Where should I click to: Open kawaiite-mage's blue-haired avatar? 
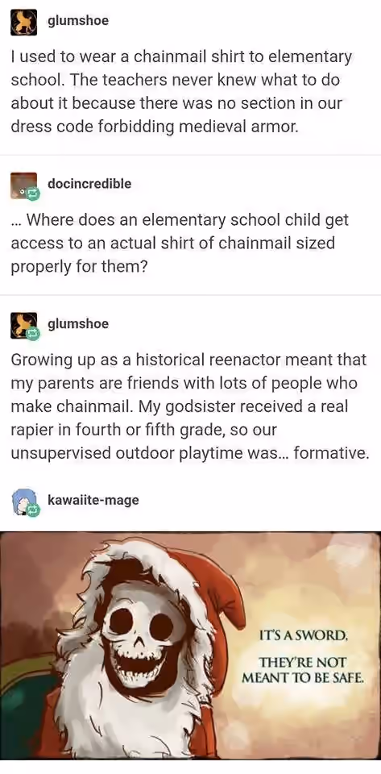(x=23, y=501)
